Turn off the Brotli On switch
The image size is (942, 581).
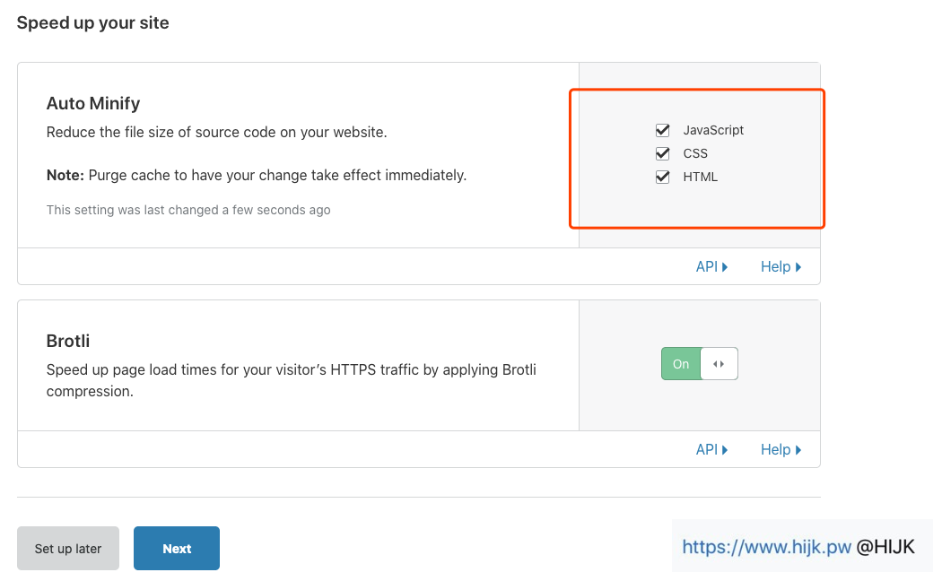click(x=681, y=364)
